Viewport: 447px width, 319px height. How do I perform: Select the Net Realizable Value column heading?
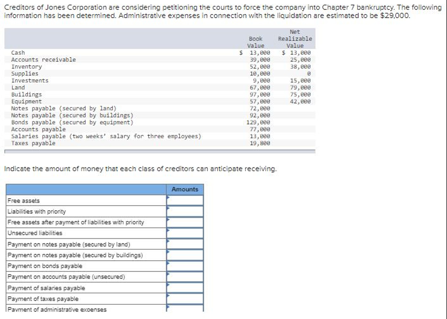294,38
